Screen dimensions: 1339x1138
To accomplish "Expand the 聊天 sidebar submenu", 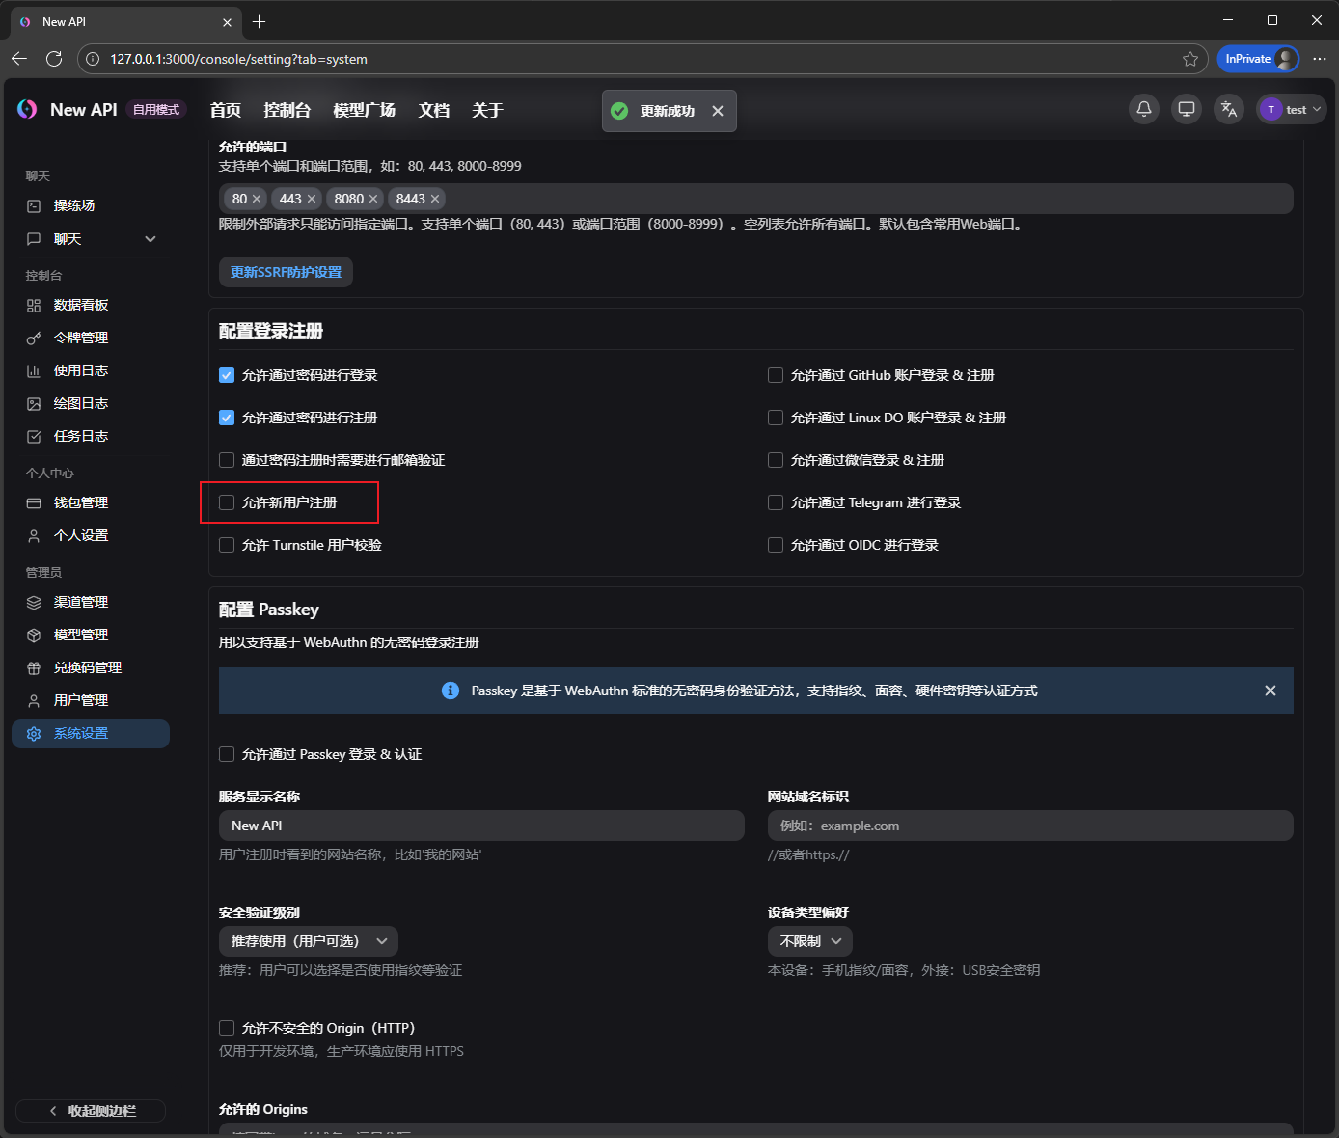I will pyautogui.click(x=150, y=239).
